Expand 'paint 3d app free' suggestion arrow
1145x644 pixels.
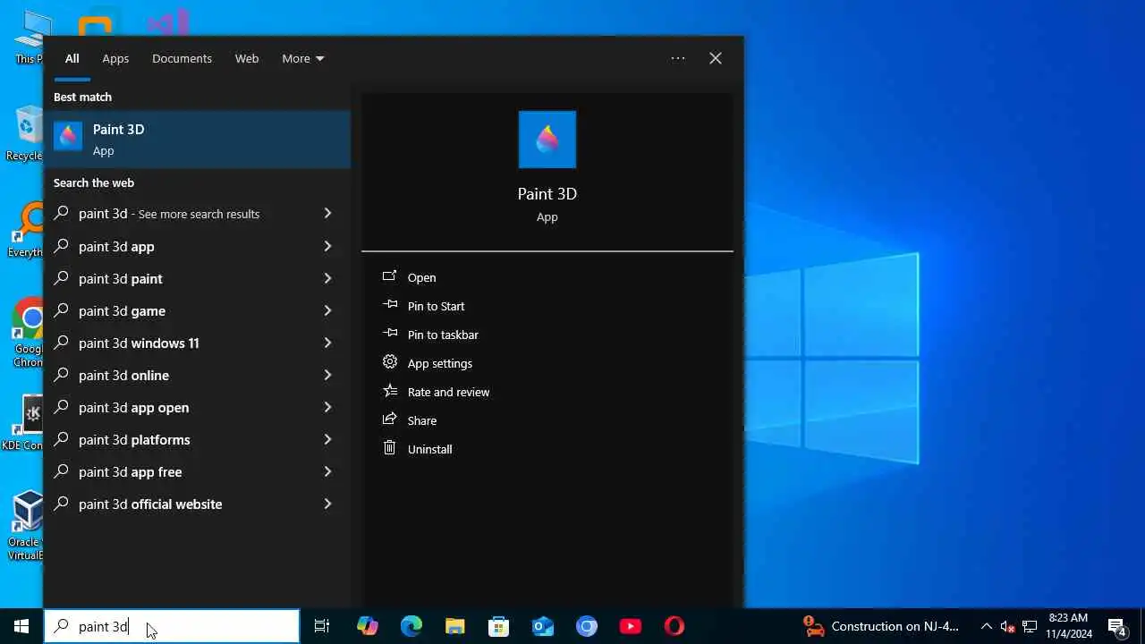(327, 471)
